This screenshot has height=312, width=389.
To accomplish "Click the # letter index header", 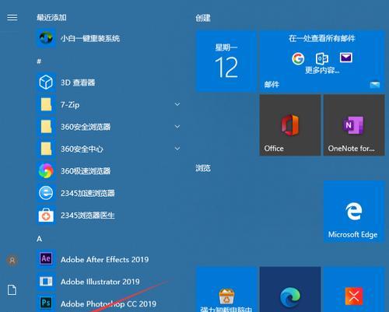I will point(39,61).
